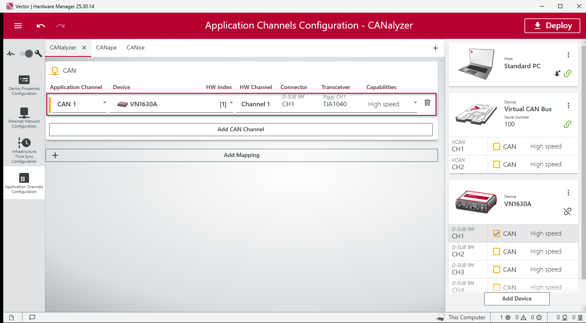Toggle the monitor/configuration mode switch
The width and height of the screenshot is (586, 323).
tap(26, 54)
